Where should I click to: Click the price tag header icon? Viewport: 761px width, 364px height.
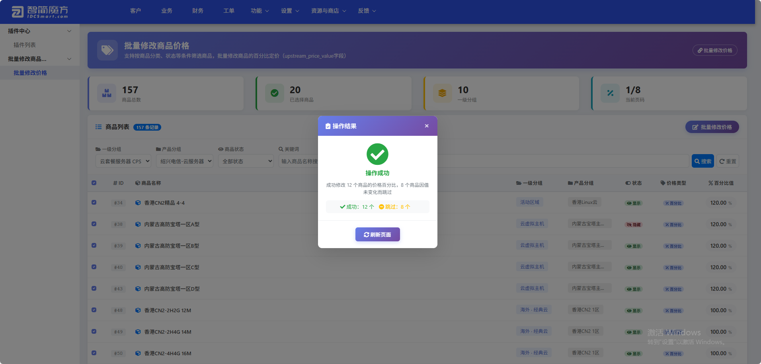point(107,50)
